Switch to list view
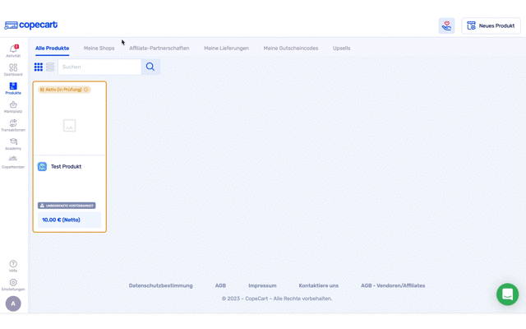This screenshot has width=526, height=329. (x=50, y=67)
